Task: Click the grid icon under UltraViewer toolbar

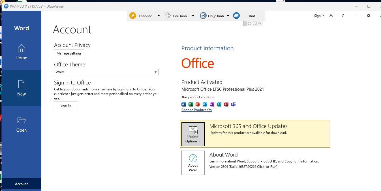Action: tap(245, 23)
